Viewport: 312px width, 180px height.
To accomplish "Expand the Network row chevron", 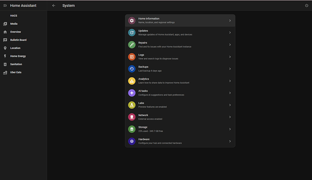I will tap(230, 117).
